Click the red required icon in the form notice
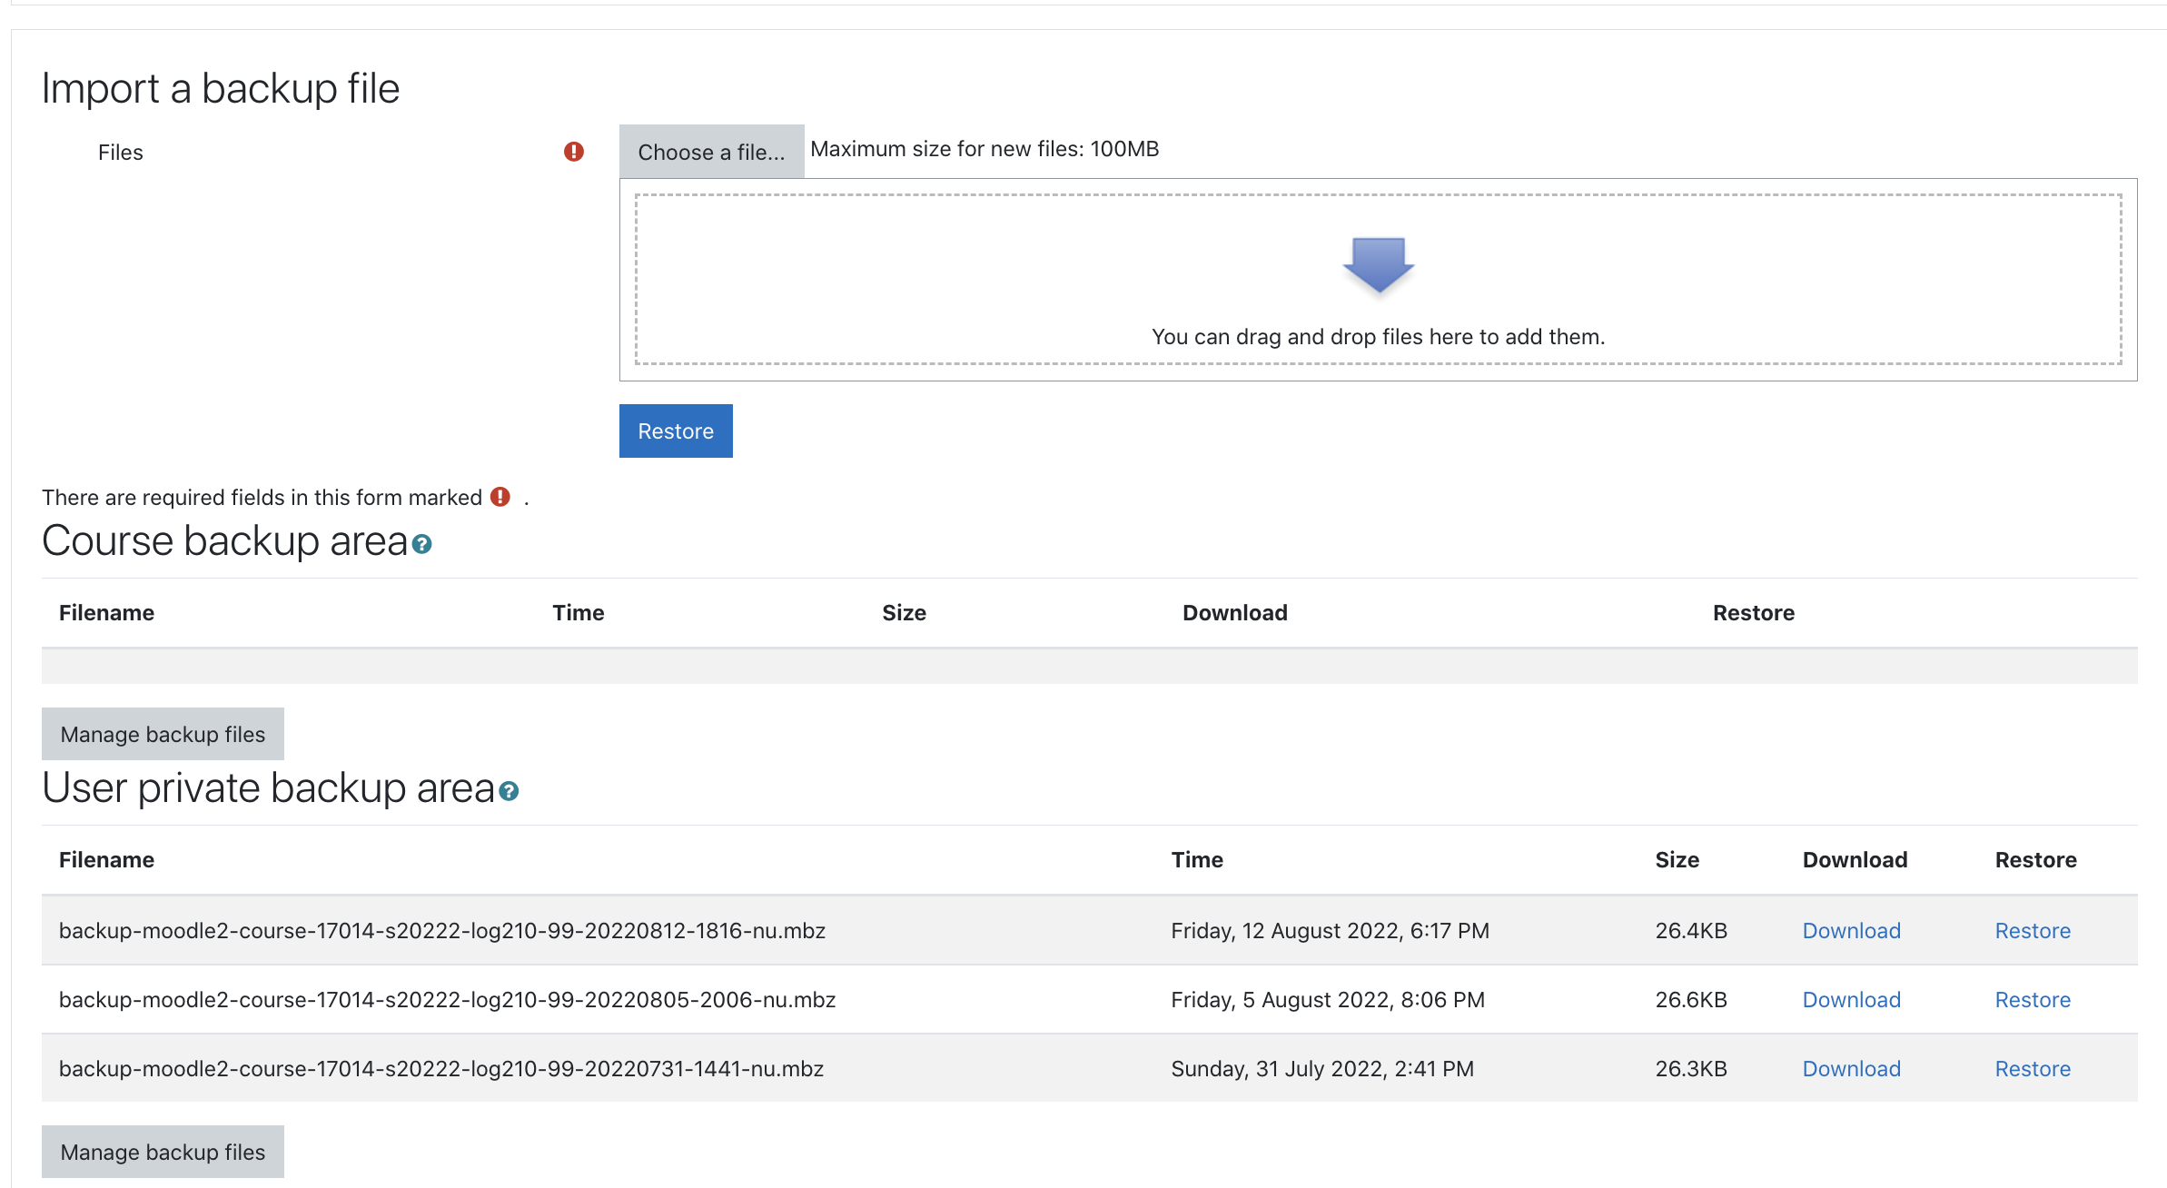This screenshot has height=1188, width=2167. 500,497
